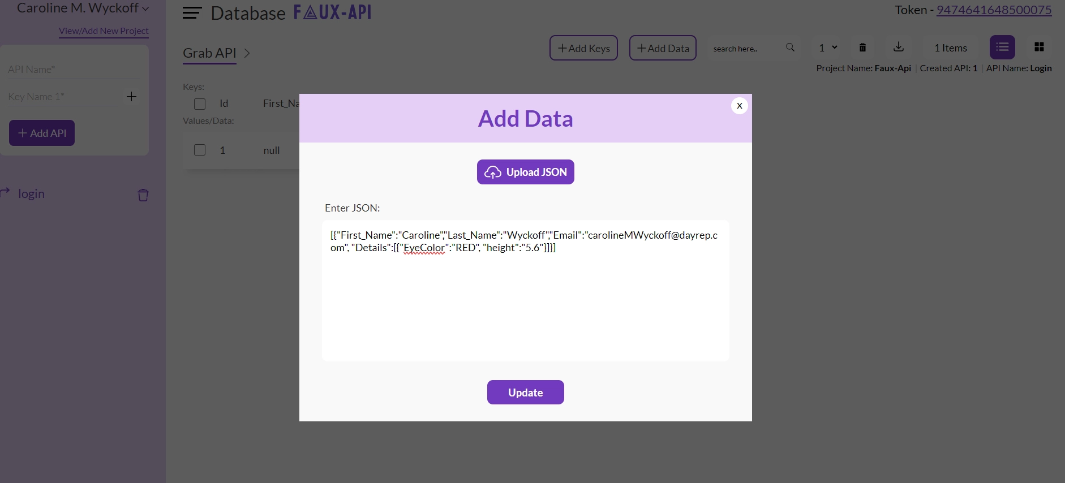Screen dimensions: 1065x483
Task: Click the hamburger menu icon beside Database
Action: point(192,13)
